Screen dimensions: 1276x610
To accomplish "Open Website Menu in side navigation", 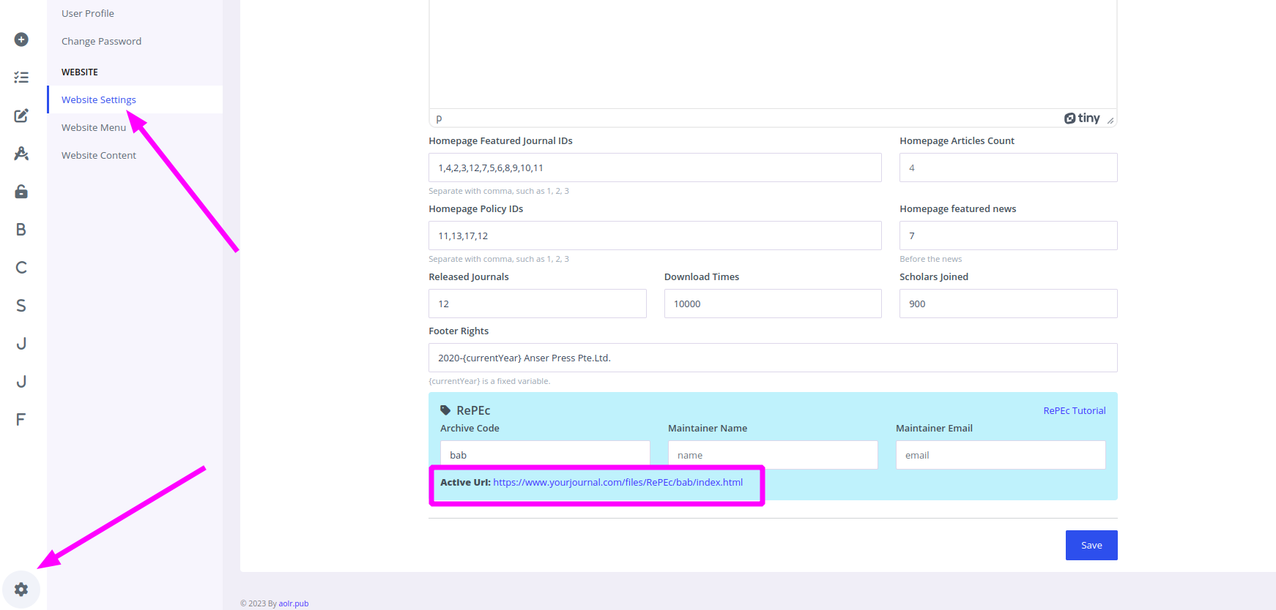I will tap(94, 127).
